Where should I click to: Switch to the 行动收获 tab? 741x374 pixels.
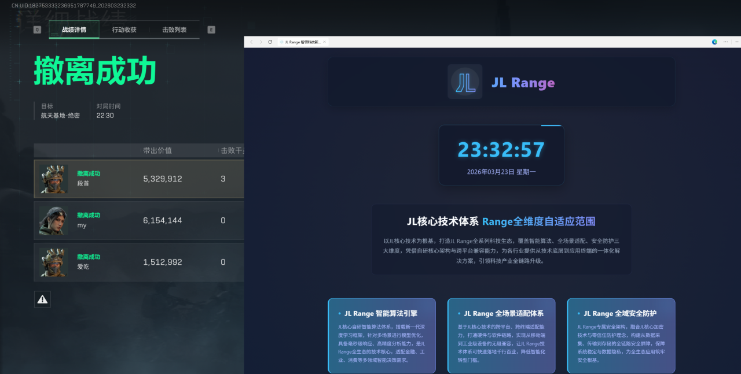click(124, 30)
